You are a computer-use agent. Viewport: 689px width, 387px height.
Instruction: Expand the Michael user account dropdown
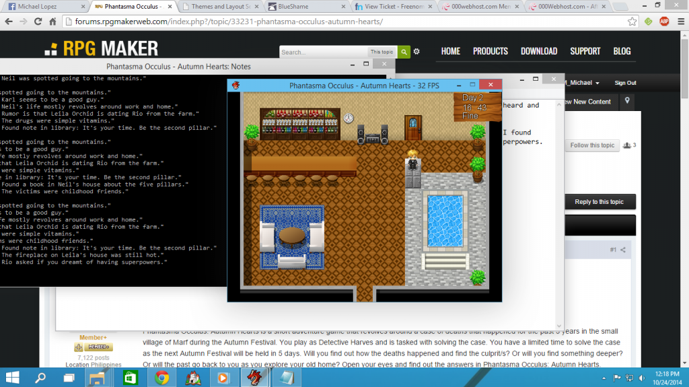tap(583, 83)
